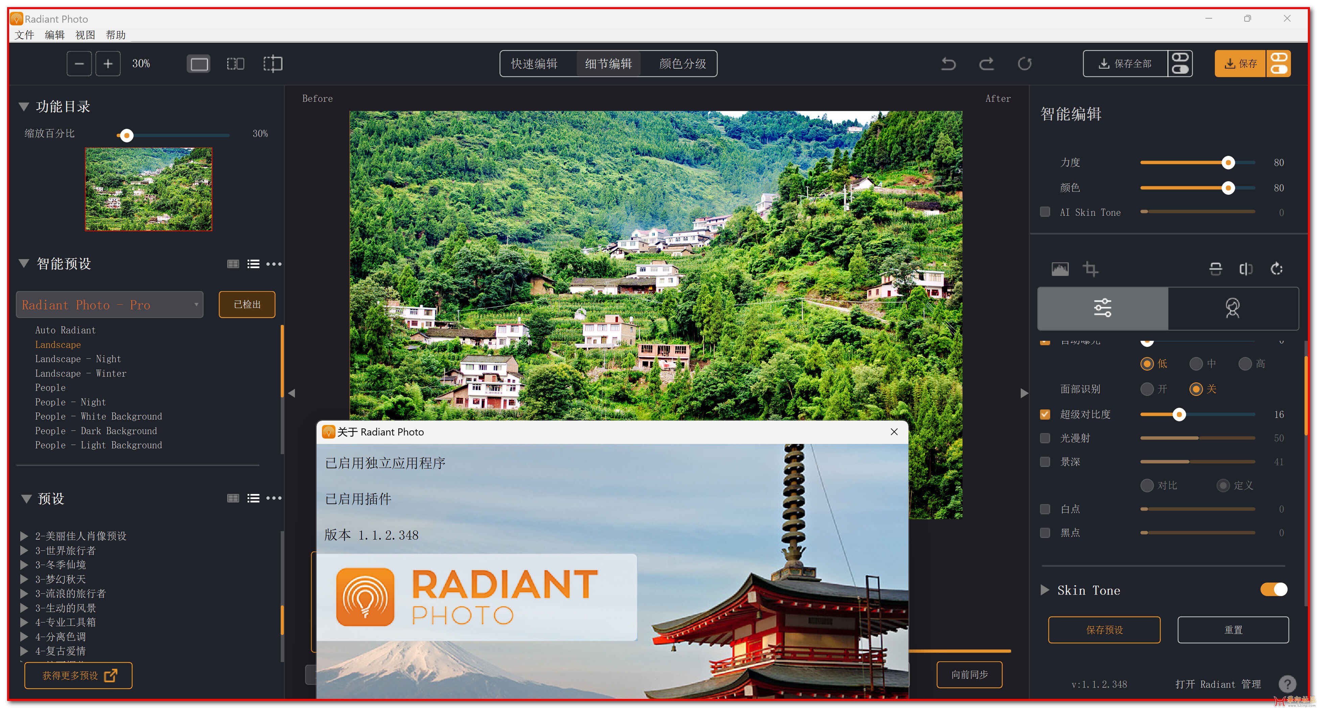This screenshot has height=708, width=1317.
Task: Enable the 景深 checkbox
Action: (1045, 462)
